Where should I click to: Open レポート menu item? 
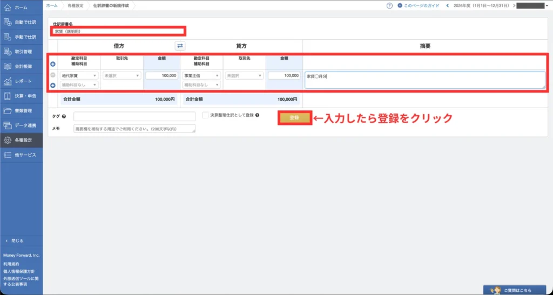click(x=21, y=81)
